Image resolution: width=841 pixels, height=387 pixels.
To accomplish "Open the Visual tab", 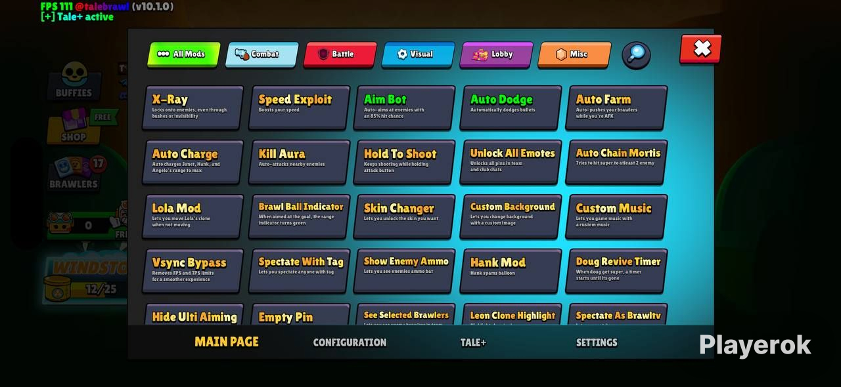I will click(x=418, y=54).
